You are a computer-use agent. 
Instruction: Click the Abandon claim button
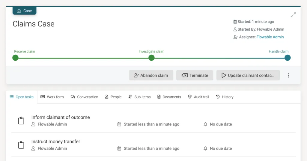pos(151,75)
